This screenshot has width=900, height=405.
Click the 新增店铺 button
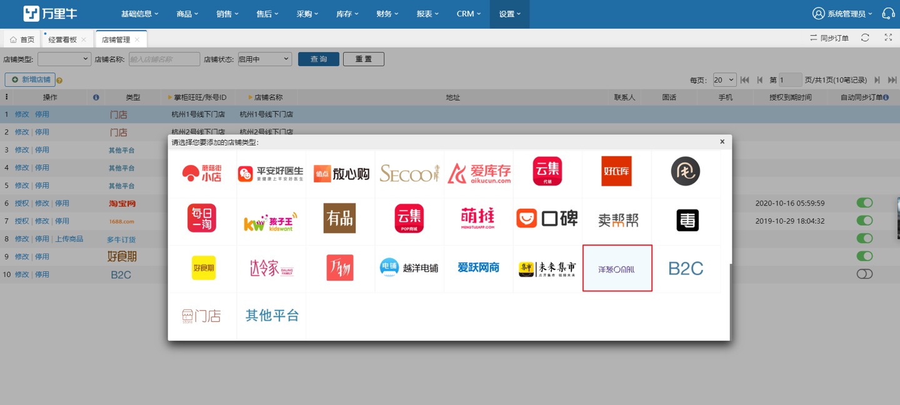click(30, 80)
